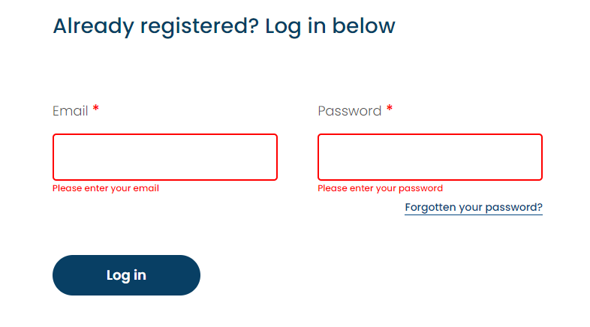Click the Email field label
Viewport: 590px width, 327px height.
pos(71,111)
